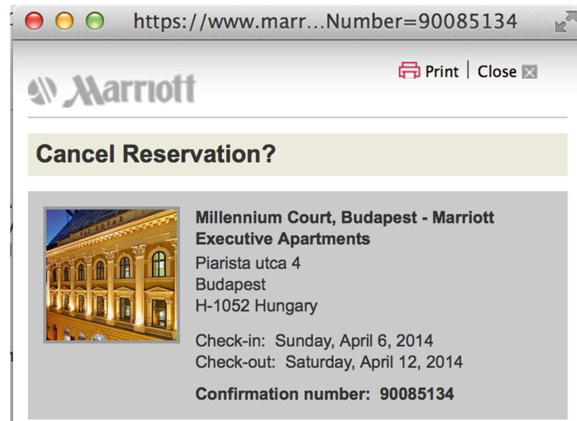577x421 pixels.
Task: Click the yellow minimize window button
Action: point(64,21)
